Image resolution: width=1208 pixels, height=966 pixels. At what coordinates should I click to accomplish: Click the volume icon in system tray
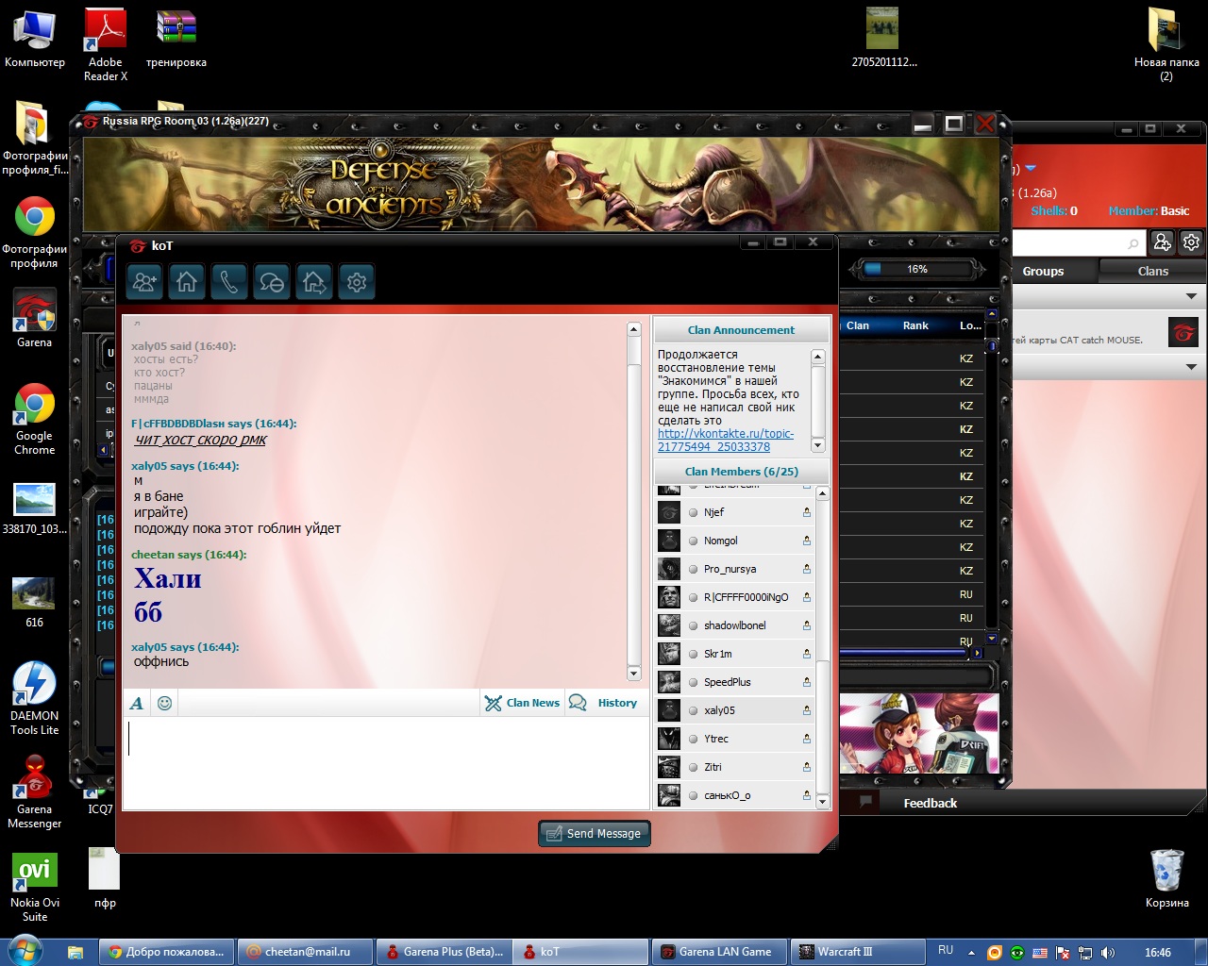click(x=1108, y=953)
